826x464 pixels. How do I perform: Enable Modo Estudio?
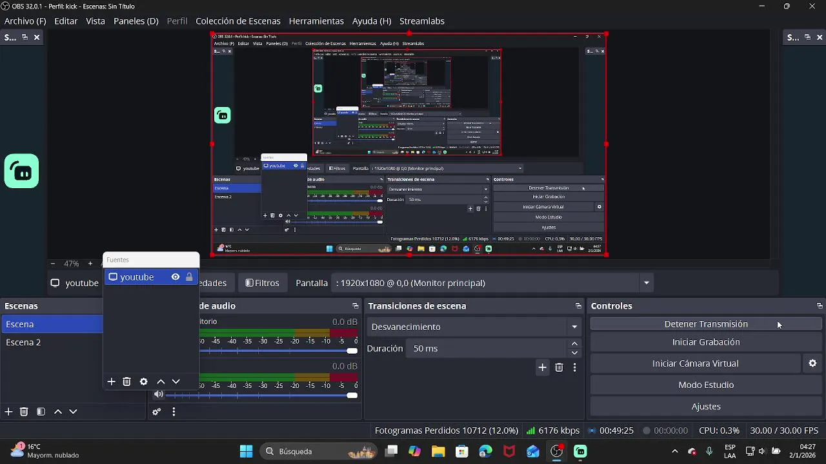(706, 385)
